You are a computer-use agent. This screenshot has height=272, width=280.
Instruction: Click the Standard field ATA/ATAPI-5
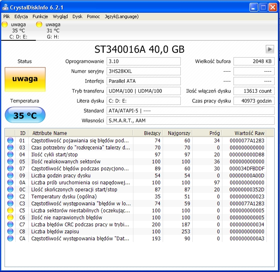(191, 111)
